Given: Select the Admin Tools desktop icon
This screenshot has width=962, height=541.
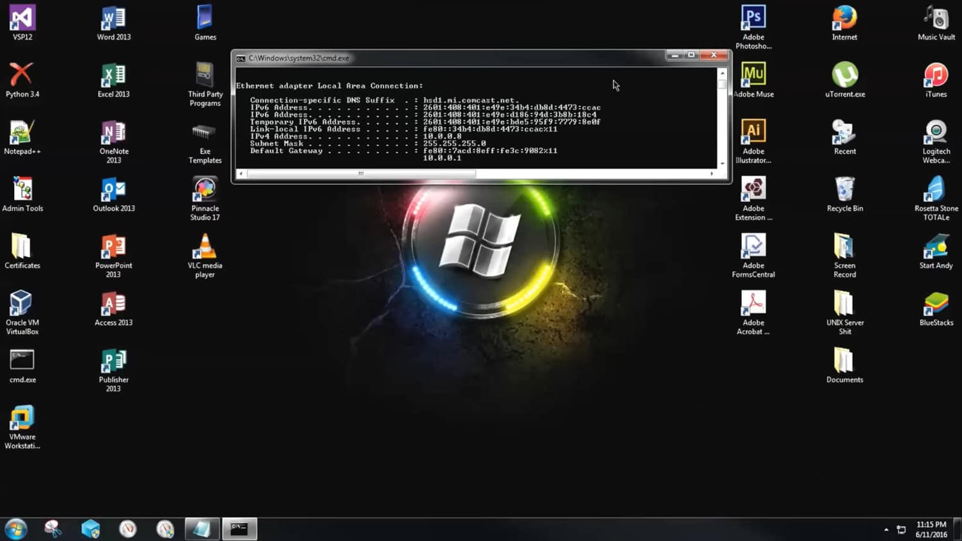Looking at the screenshot, I should click(x=22, y=194).
